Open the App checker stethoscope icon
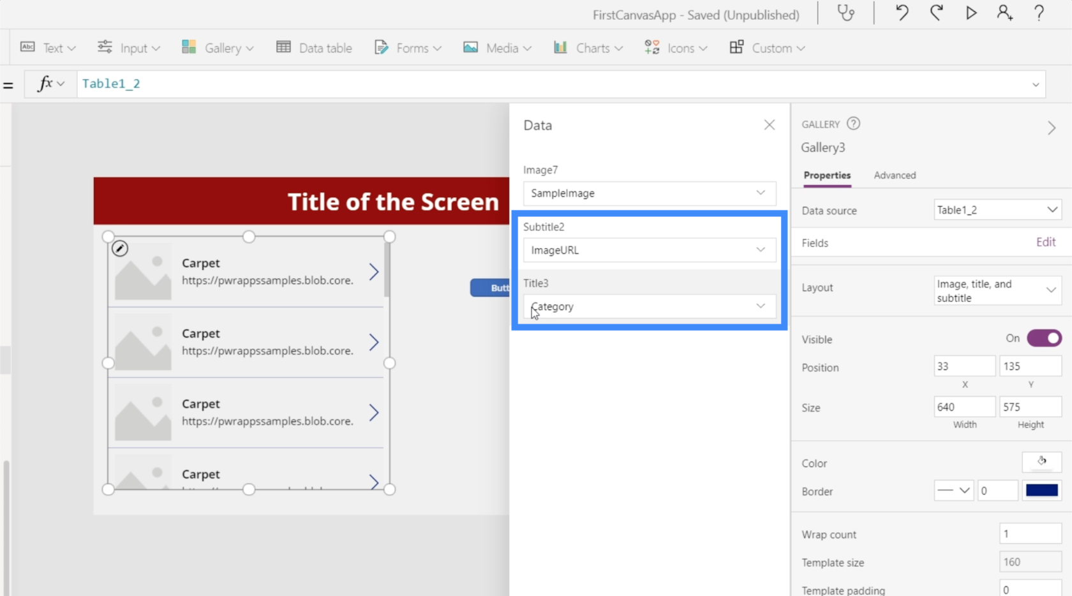The image size is (1072, 596). [x=846, y=13]
